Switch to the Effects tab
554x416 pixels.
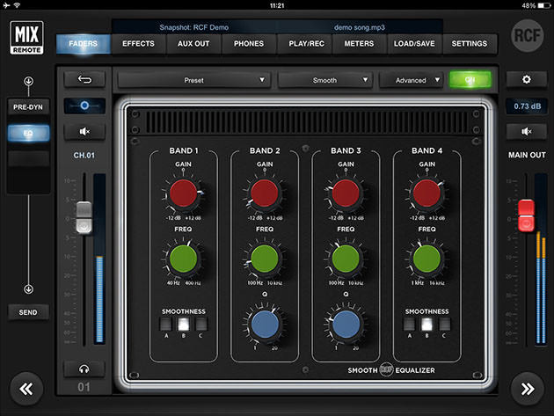coord(139,43)
